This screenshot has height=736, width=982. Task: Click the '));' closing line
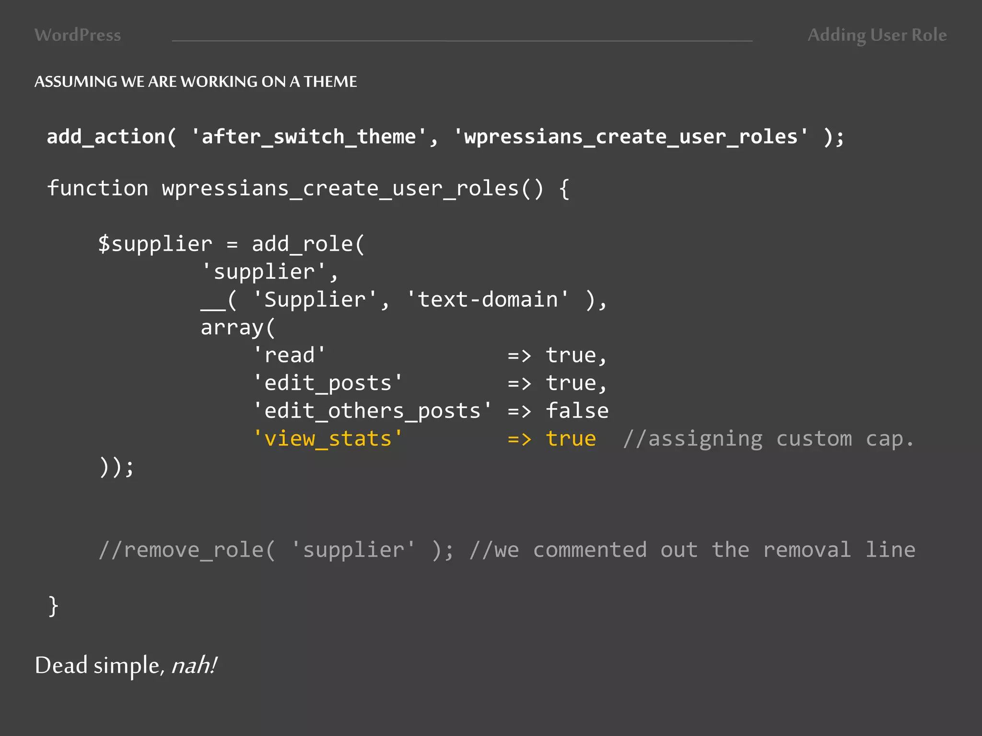coord(116,467)
